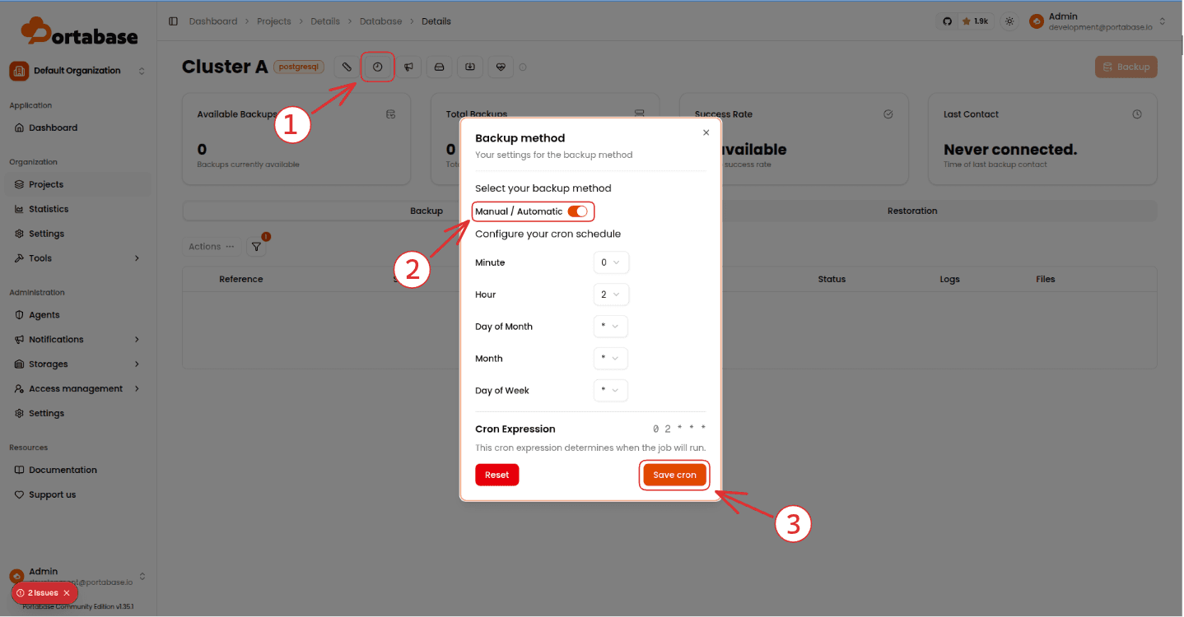Viewport: 1184px width, 617px height.
Task: Open the megaphone alerts icon in toolbar
Action: 408,67
